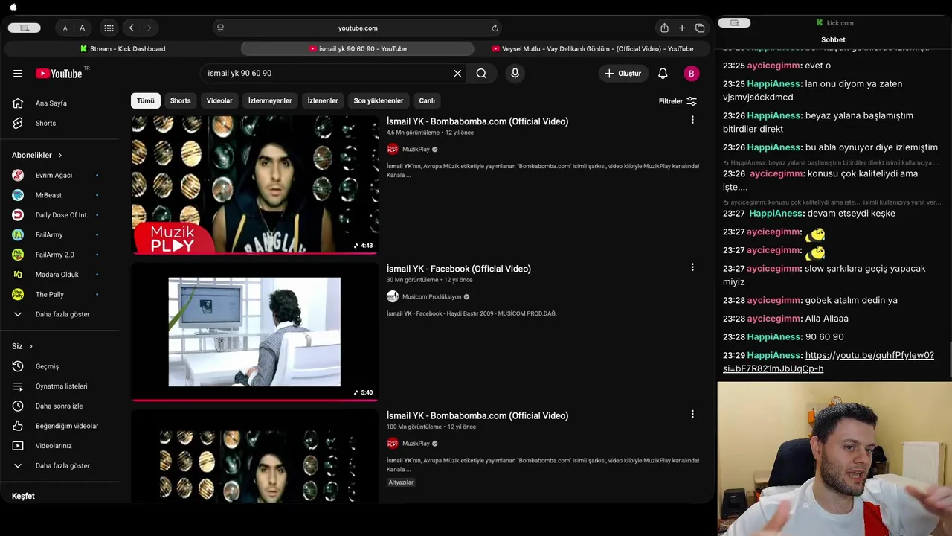Screen dimensions: 952x536
Task: Open the YouTube hamburger guide menu
Action: click(18, 74)
